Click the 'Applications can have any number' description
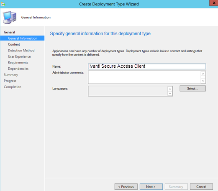The height and width of the screenshot is (191, 218). coord(127,53)
